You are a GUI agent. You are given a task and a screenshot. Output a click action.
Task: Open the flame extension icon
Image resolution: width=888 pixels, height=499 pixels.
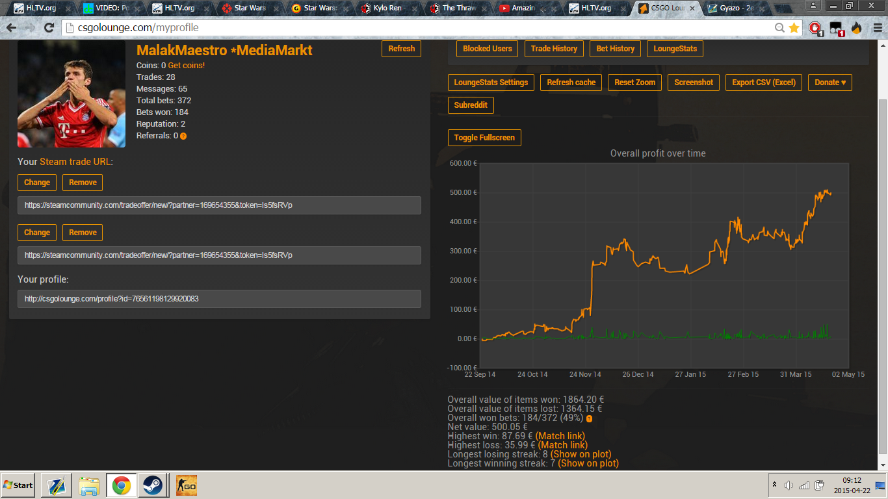[x=856, y=28]
